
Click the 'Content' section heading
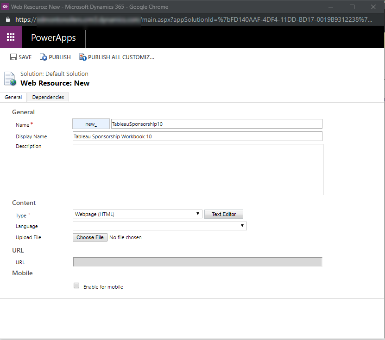coord(24,203)
